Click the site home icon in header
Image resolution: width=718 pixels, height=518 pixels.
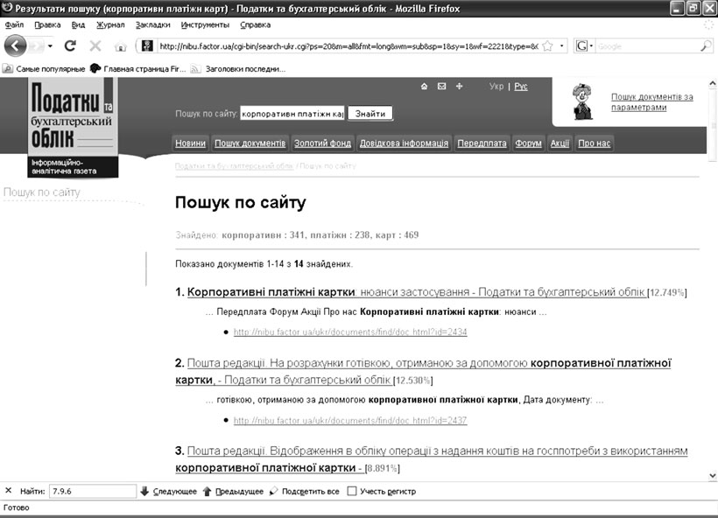click(x=425, y=87)
